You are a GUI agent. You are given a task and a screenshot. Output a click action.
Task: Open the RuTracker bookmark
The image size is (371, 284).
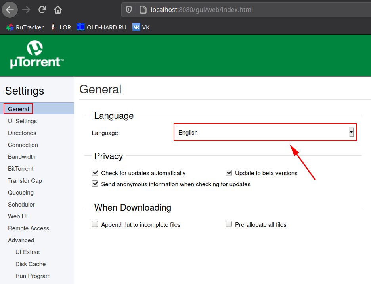pyautogui.click(x=25, y=27)
